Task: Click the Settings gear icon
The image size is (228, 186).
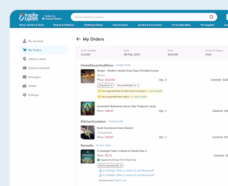Action: pos(24,95)
